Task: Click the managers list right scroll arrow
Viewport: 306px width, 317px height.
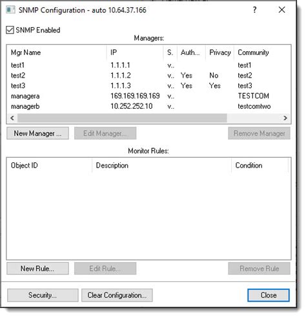Action: click(x=285, y=118)
